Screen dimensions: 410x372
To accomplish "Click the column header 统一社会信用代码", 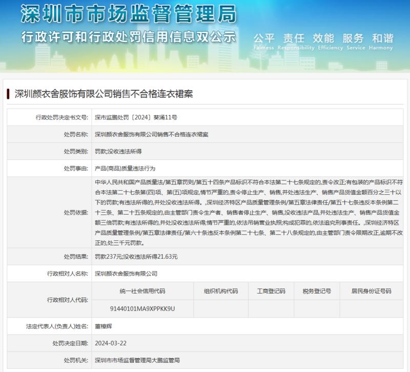I will pyautogui.click(x=142, y=291).
